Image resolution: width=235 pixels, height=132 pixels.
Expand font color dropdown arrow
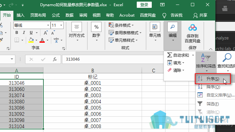47,40
